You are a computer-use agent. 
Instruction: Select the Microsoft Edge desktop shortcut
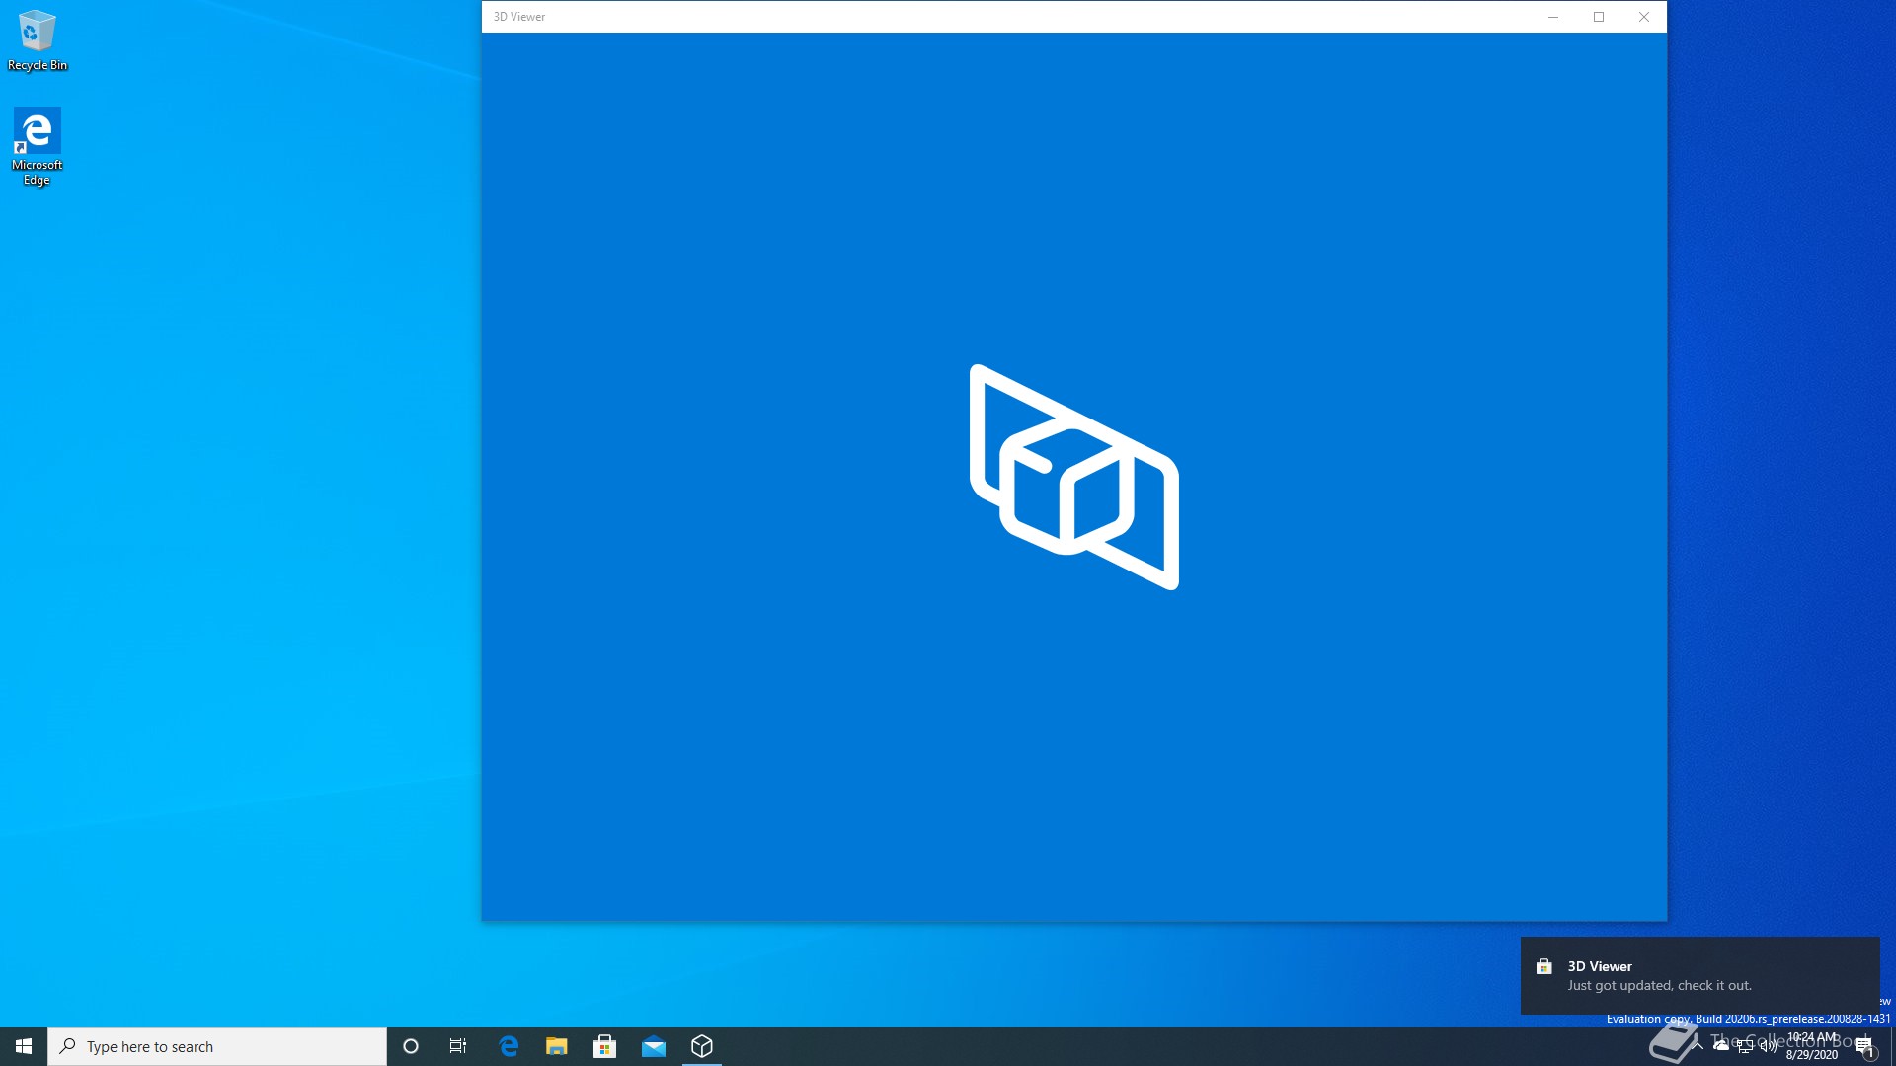click(37, 146)
